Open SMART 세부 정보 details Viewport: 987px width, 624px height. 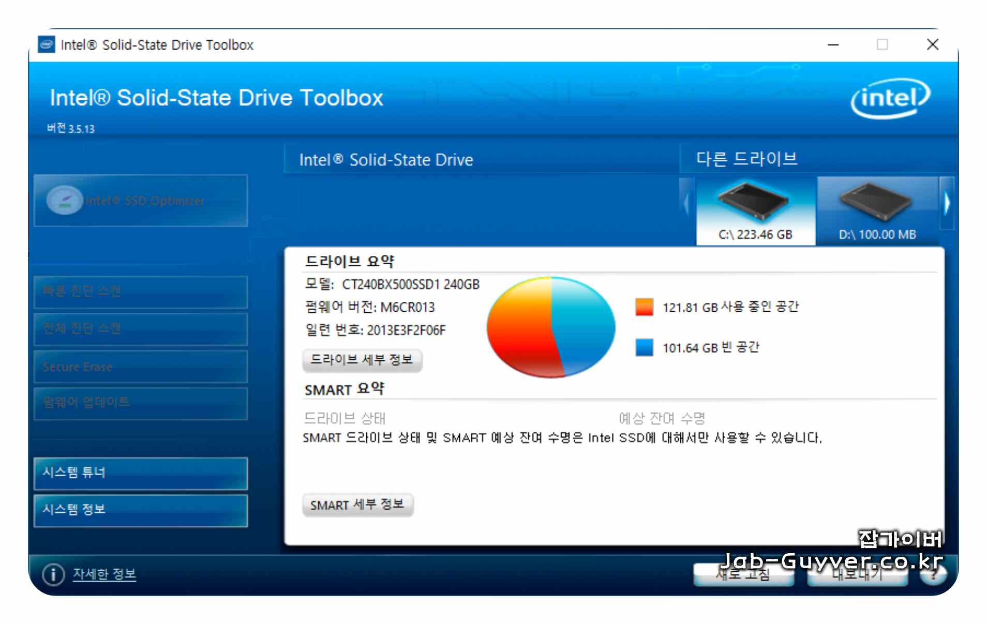(x=357, y=505)
